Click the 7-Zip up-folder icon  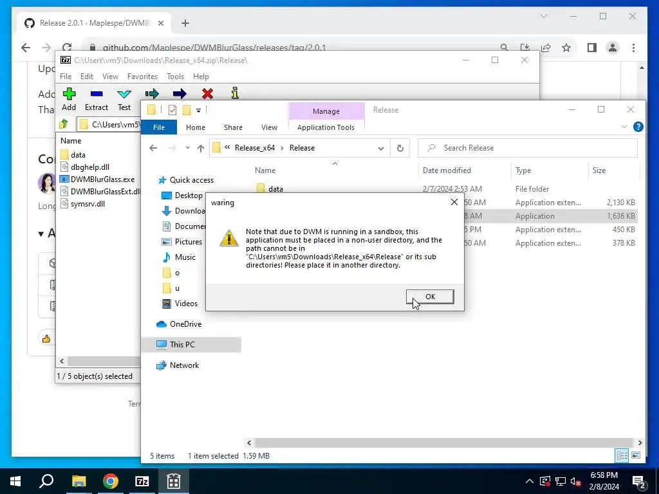pos(64,124)
